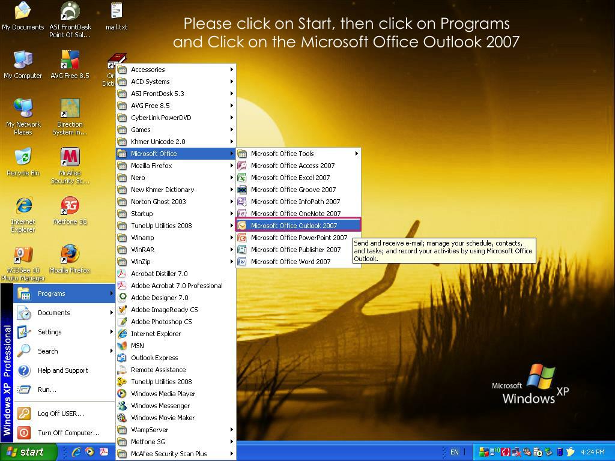Open Microsoft Office Outlook 2007
Screen dimensions: 615x461
tap(298, 226)
